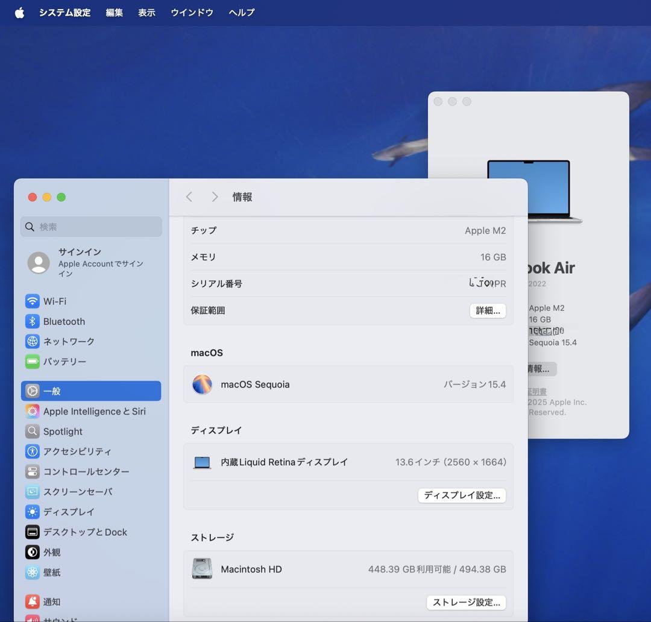The width and height of the screenshot is (651, 622).
Task: Click the サインイン Apple Account row
Action: pyautogui.click(x=91, y=262)
